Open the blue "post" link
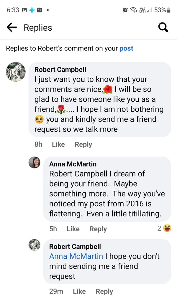177x300 pixels. coord(126,48)
